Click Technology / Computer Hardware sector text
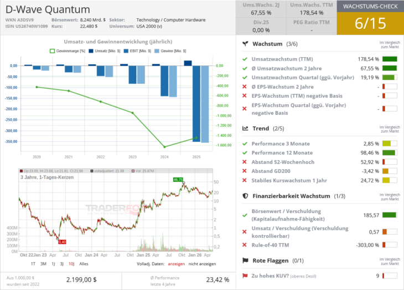This screenshot has height=290, width=404. tap(171, 20)
